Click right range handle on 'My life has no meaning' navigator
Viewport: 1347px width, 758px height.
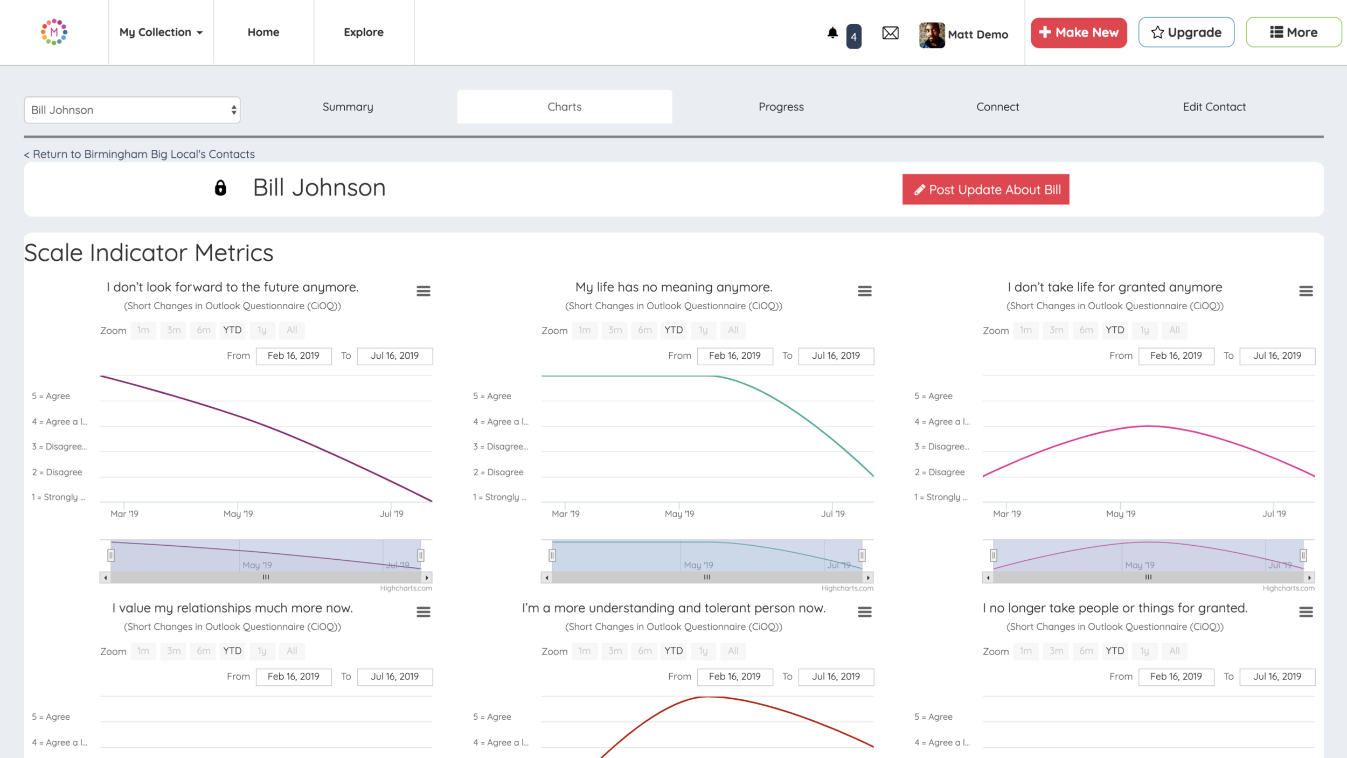(x=862, y=555)
